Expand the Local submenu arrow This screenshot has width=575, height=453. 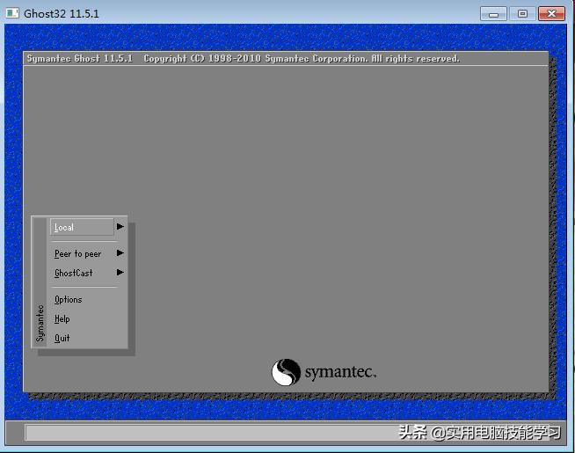(120, 227)
